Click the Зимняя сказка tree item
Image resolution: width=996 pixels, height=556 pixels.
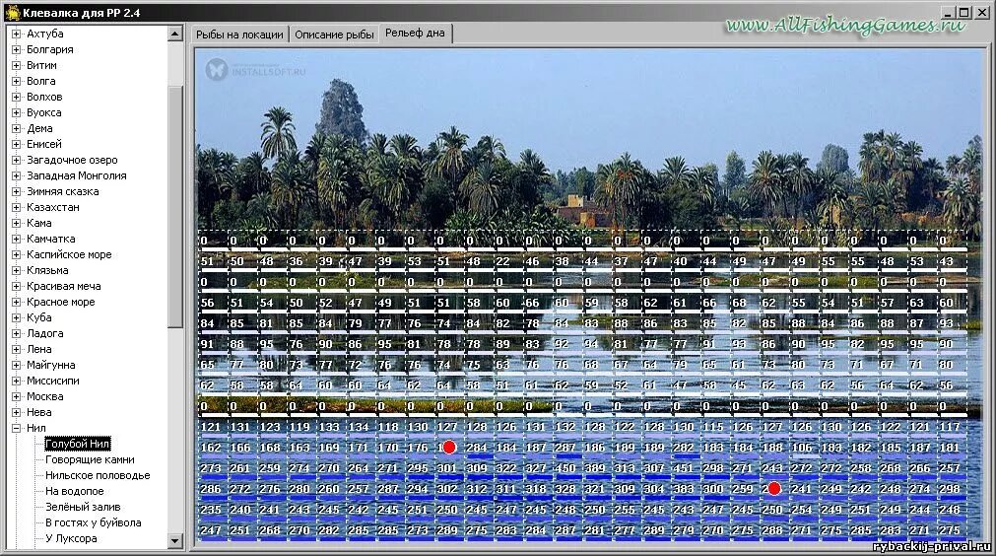coord(62,192)
